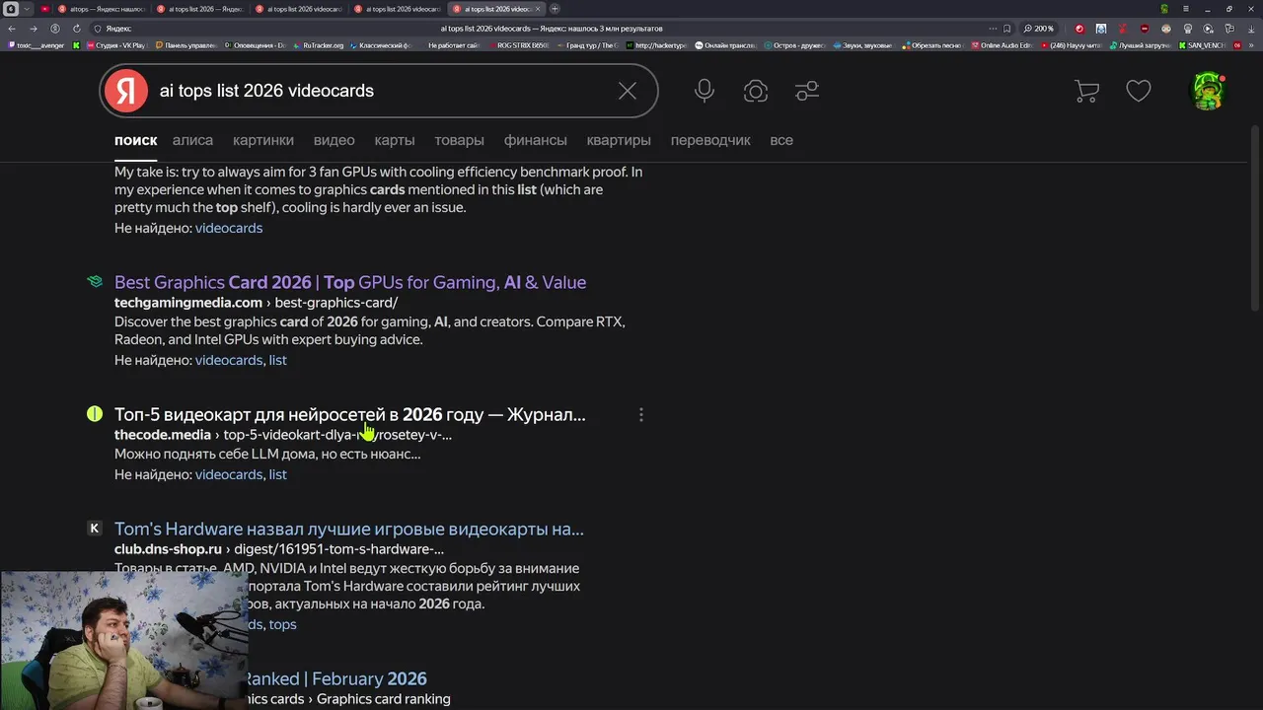
Task: Switch to the 'картинки' tab
Action: (263, 140)
